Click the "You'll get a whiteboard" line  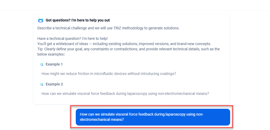coord(124,44)
